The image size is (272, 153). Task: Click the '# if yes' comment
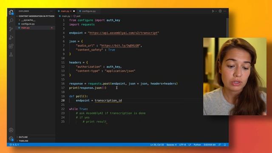82,117
